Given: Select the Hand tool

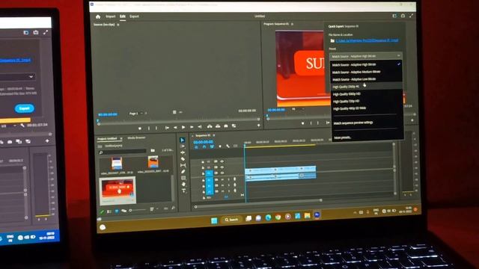Looking at the screenshot, I should pos(183,185).
